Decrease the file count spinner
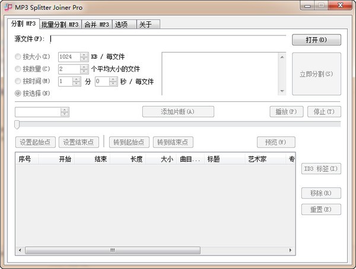 (84, 71)
